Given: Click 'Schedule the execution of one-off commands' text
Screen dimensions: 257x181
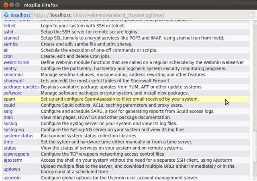Looking at the screenshot, I should [99, 50].
